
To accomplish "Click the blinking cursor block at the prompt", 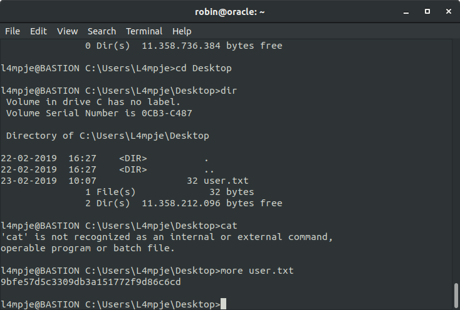I will (223, 304).
